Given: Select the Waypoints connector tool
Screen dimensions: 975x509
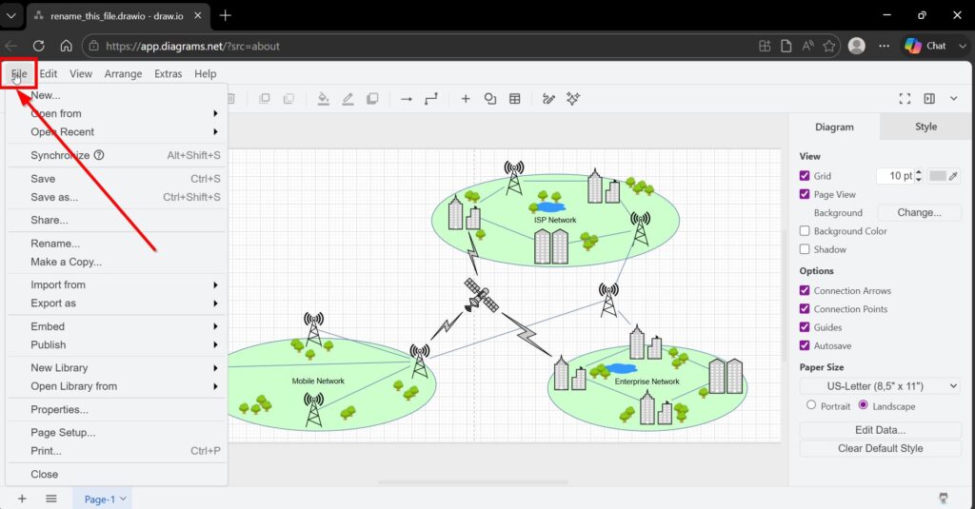Looking at the screenshot, I should click(x=431, y=99).
